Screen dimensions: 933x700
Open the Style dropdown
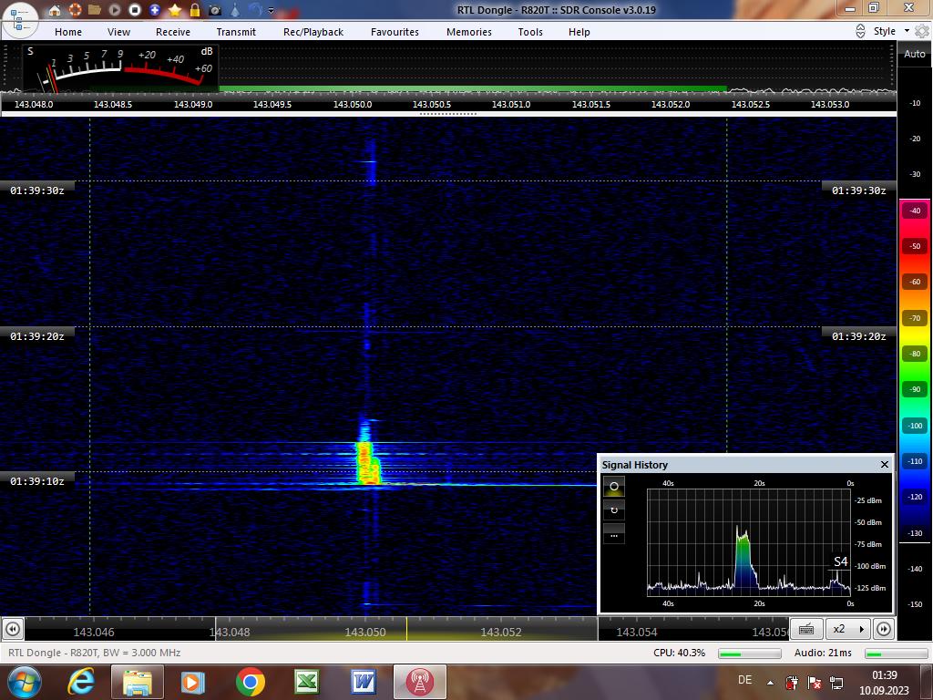coord(891,32)
